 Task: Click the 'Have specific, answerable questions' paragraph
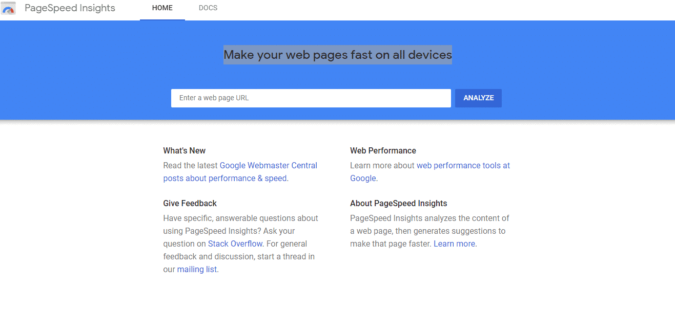[240, 218]
